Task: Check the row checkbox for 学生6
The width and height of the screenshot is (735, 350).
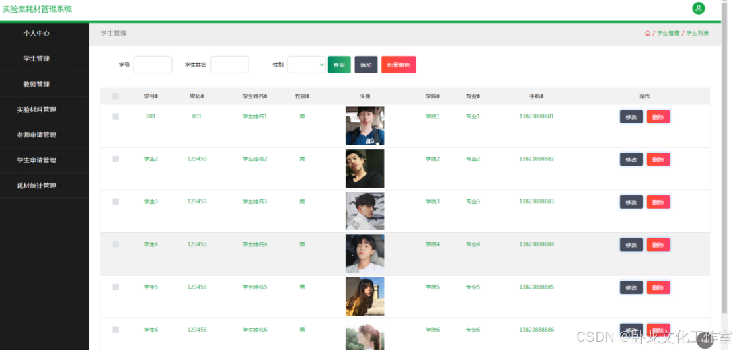Action: click(116, 330)
